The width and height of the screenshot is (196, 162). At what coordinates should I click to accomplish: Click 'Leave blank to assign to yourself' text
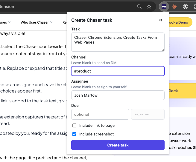click(x=99, y=87)
